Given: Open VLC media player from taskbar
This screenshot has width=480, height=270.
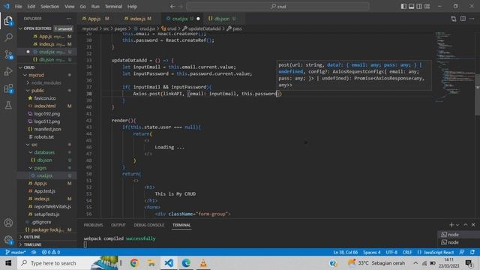Looking at the screenshot, I should (x=203, y=263).
